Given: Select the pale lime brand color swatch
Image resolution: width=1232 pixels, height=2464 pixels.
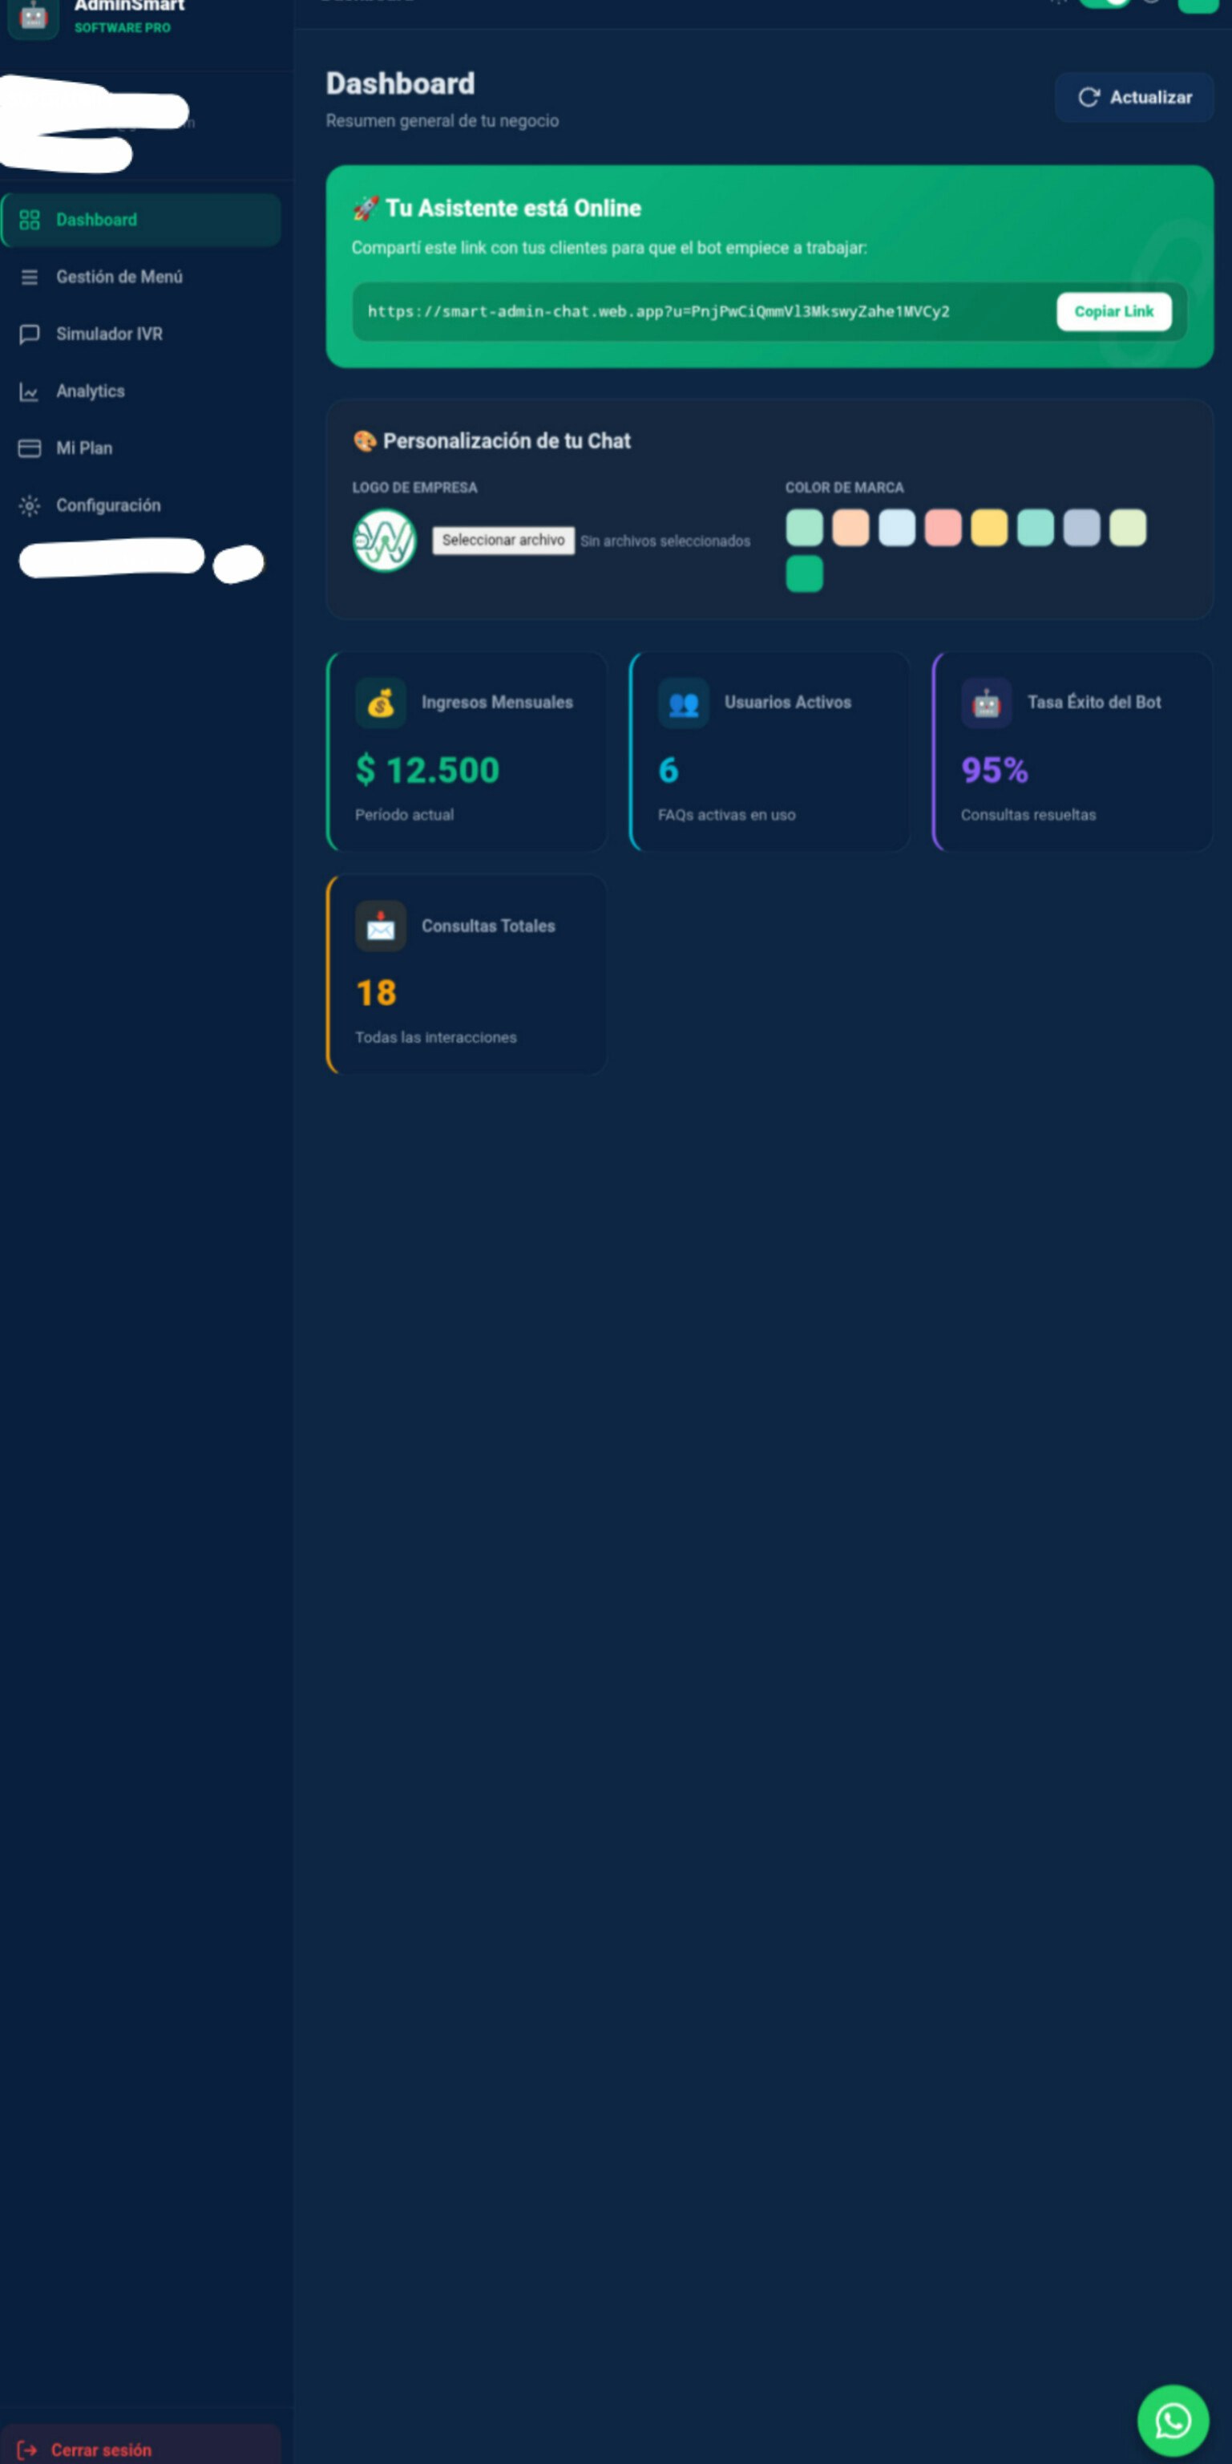Looking at the screenshot, I should 1128,528.
